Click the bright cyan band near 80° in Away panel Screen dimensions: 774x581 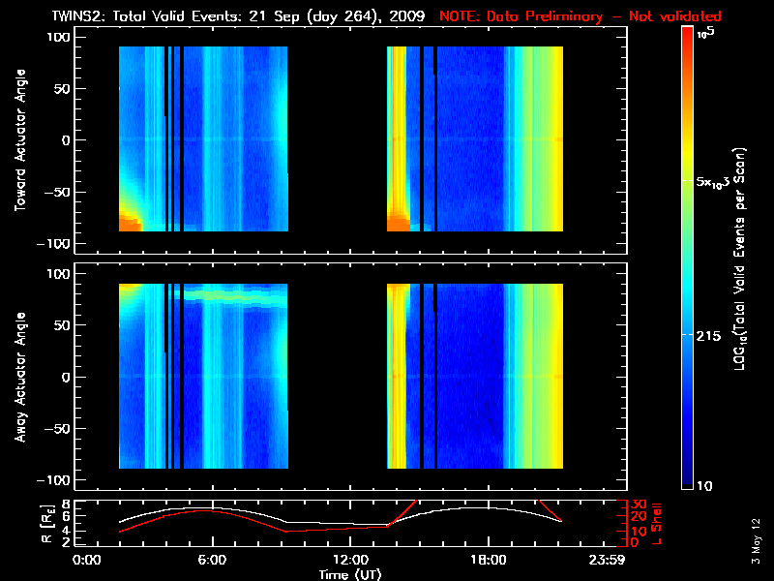234,297
